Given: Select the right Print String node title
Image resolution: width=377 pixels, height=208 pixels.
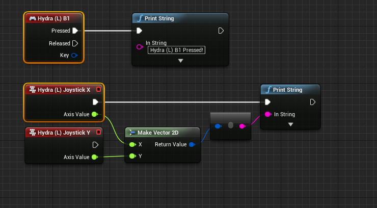Looking at the screenshot, I should tap(287, 90).
